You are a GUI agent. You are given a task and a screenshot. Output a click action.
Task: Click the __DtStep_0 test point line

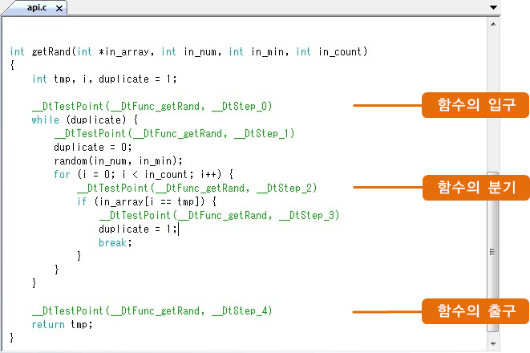pyautogui.click(x=152, y=106)
